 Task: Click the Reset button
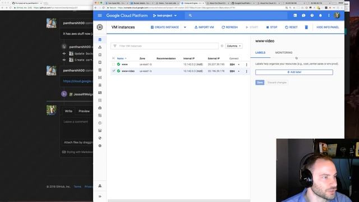click(291, 27)
